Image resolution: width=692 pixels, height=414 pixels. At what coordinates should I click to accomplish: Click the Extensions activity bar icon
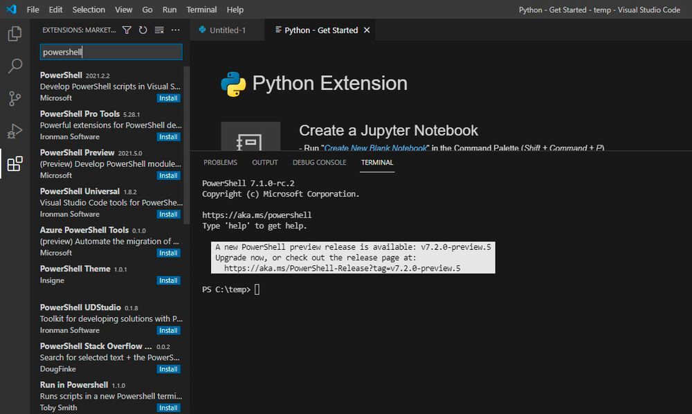(x=15, y=164)
